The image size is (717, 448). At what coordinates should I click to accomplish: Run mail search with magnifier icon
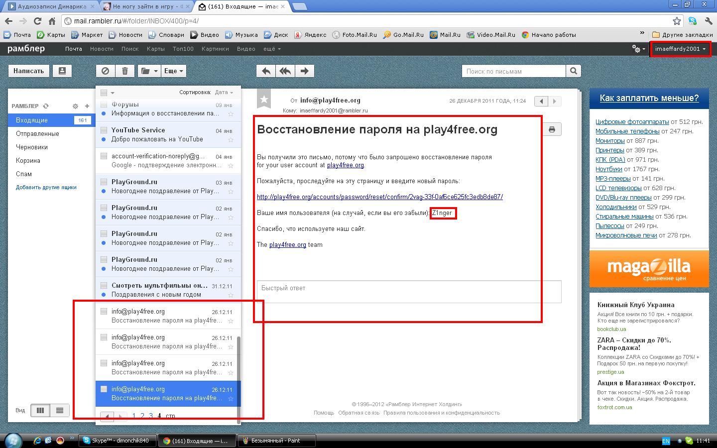(x=574, y=71)
